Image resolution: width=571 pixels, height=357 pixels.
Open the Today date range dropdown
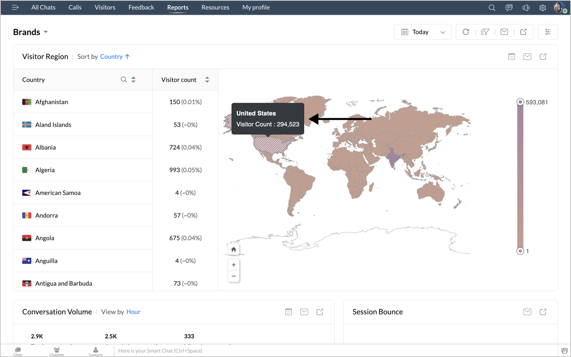click(x=423, y=32)
